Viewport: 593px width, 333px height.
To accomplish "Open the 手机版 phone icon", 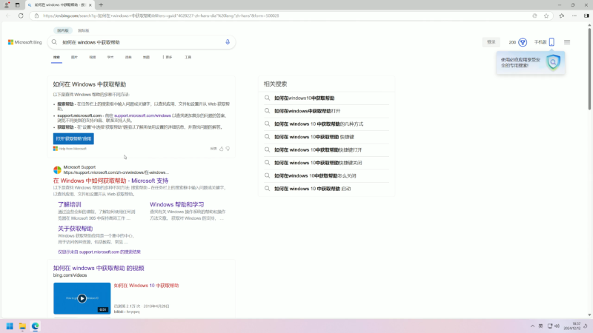I will pos(551,42).
